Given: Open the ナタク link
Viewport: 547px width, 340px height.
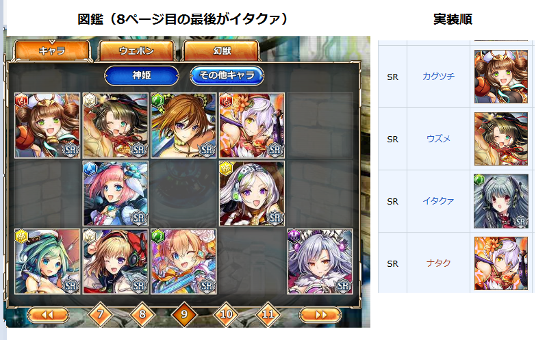Looking at the screenshot, I should (x=438, y=263).
